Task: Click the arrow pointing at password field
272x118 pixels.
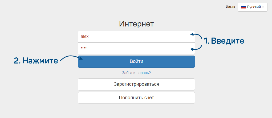Action: (x=196, y=48)
